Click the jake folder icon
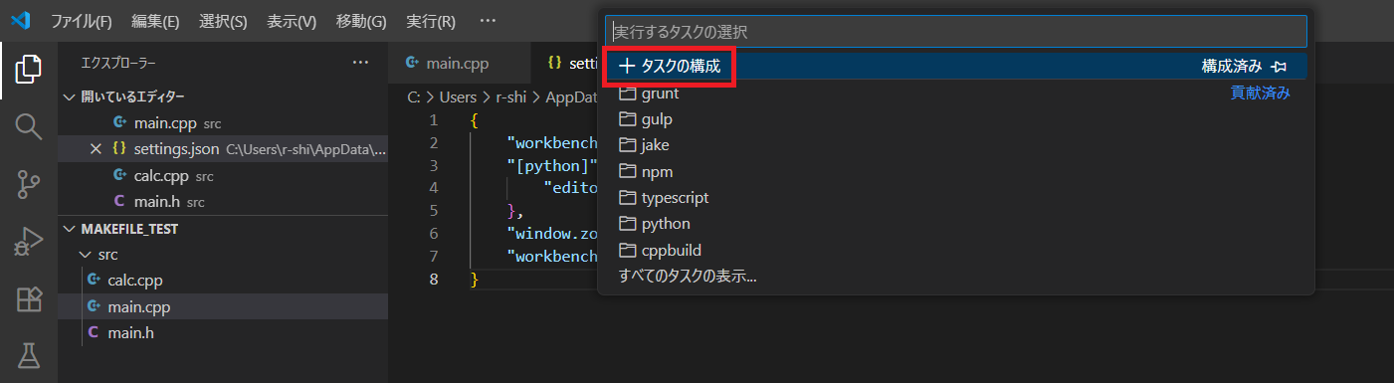Screen dimensions: 1394x383 tap(627, 145)
